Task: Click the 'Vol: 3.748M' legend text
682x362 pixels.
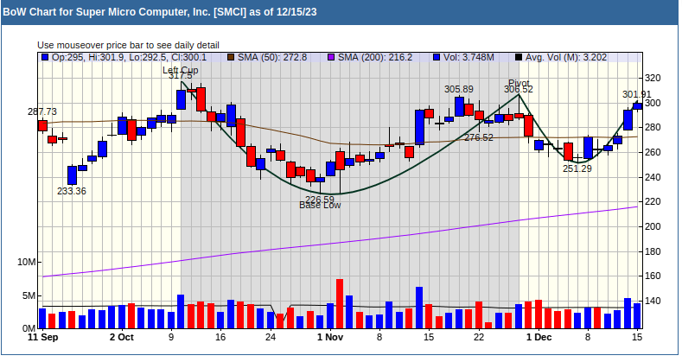Action: tap(468, 57)
